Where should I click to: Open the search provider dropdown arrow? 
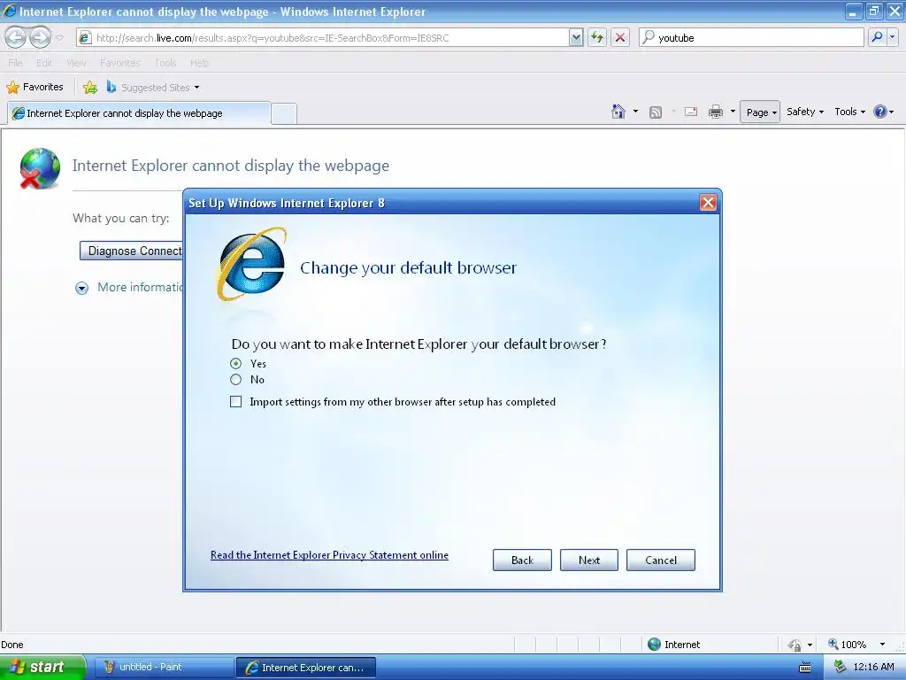coord(893,38)
